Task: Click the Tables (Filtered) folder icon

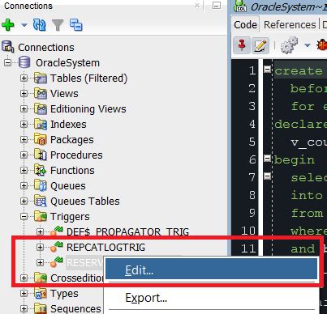Action: [41, 78]
